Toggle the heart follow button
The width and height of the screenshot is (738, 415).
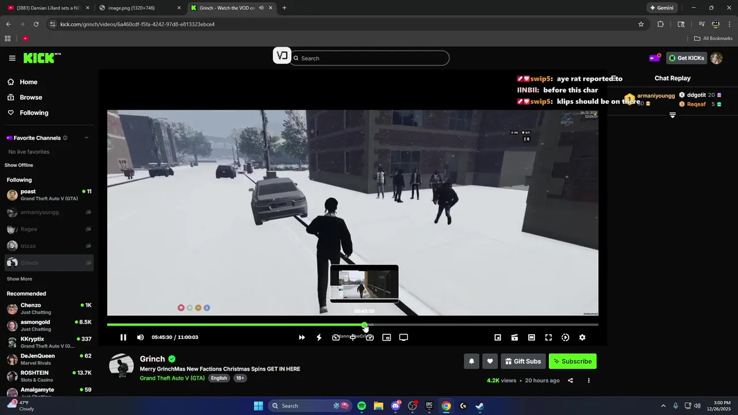490,361
